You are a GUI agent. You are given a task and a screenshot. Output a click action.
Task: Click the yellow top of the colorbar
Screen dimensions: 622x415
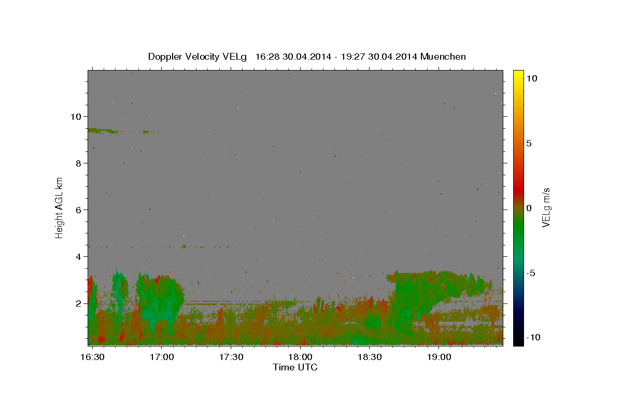coord(518,75)
